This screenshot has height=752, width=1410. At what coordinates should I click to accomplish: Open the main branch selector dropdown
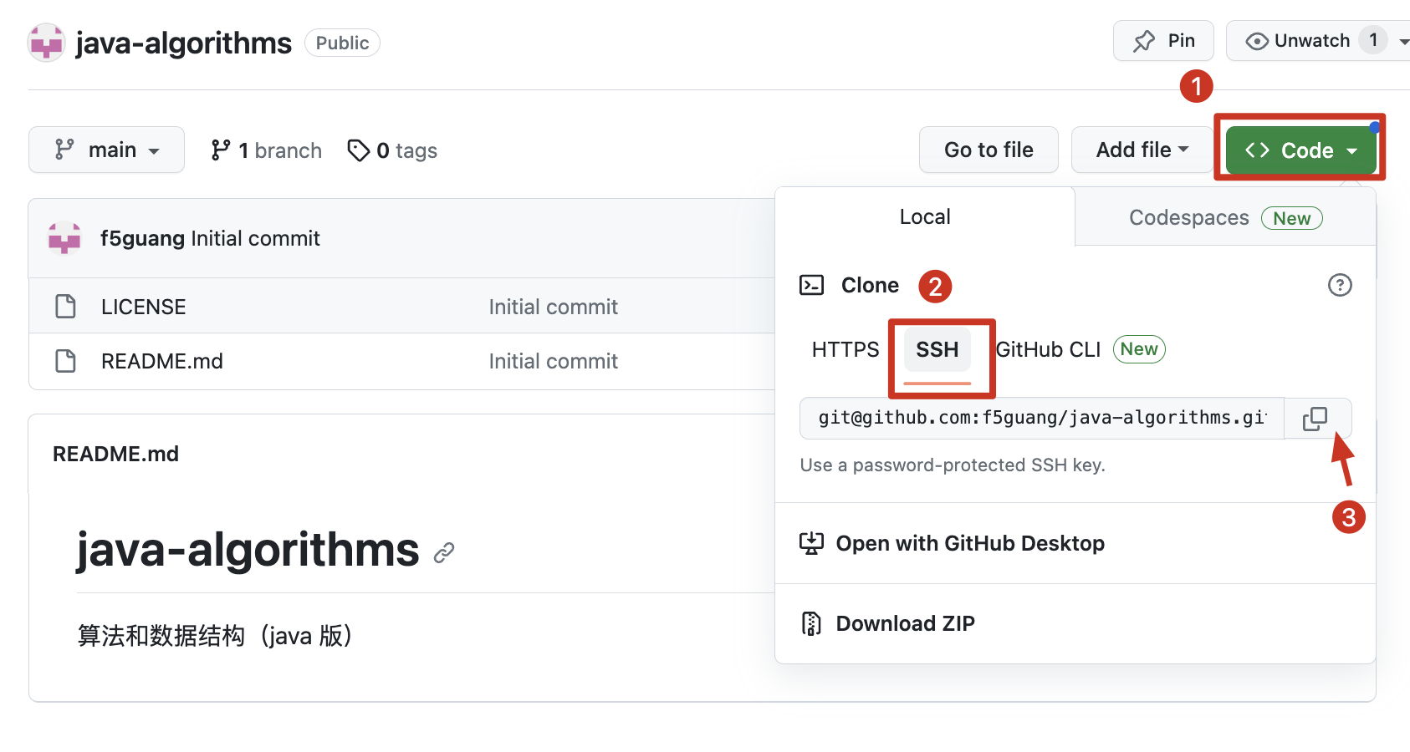pos(106,150)
